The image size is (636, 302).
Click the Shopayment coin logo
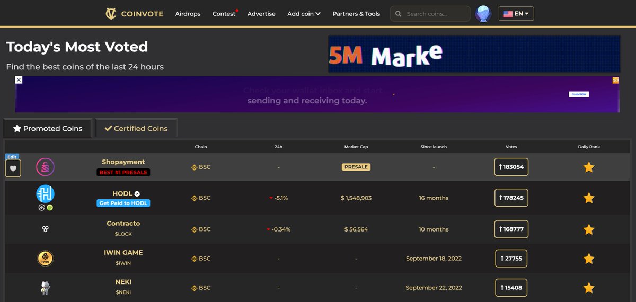[45, 167]
